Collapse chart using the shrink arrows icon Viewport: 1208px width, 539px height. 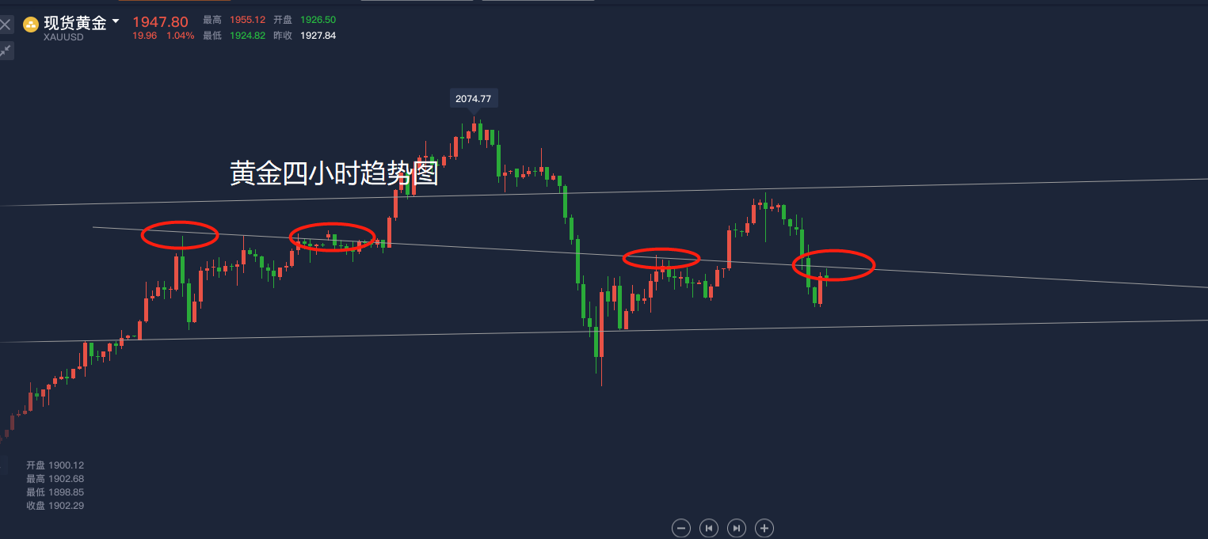tap(6, 51)
